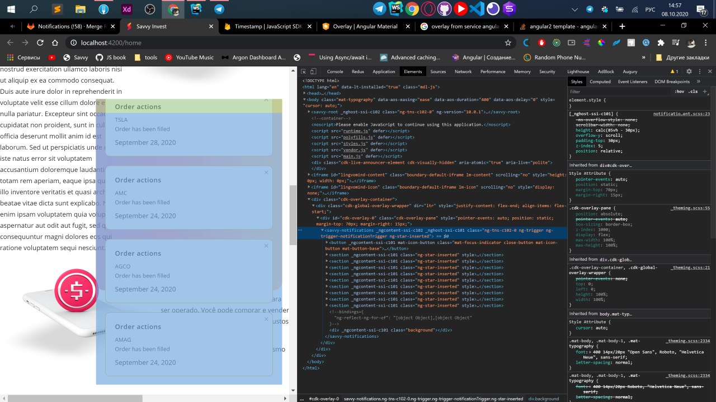This screenshot has height=402, width=716.
Task: Expand the head element node
Action: 305,93
